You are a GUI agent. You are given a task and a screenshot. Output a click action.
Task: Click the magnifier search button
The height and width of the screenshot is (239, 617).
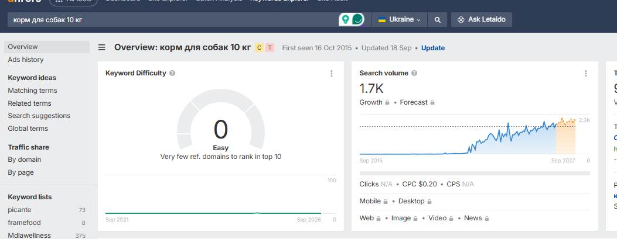[437, 20]
